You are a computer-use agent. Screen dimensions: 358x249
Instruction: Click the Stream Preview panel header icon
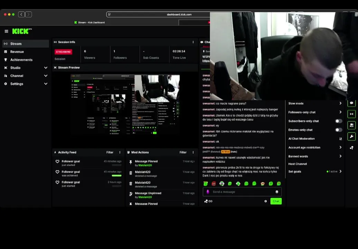coord(55,68)
